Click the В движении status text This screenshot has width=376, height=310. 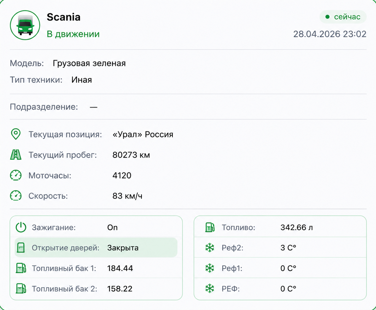point(73,34)
